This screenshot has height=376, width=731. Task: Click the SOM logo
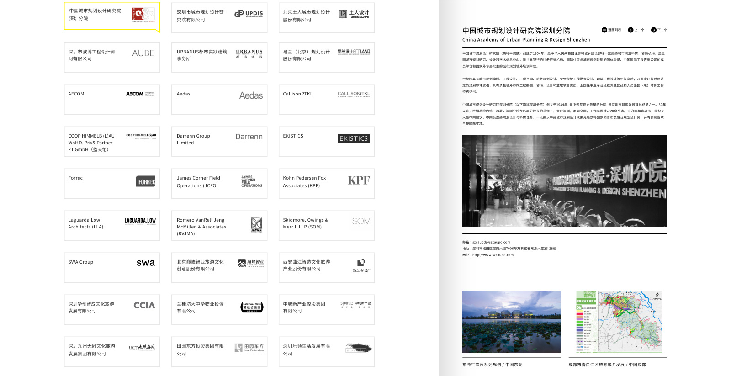pyautogui.click(x=361, y=221)
